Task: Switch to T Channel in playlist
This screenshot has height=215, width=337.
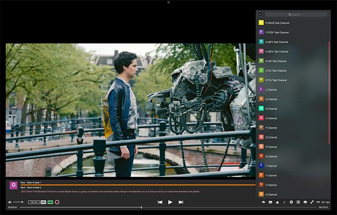Action: (271, 166)
